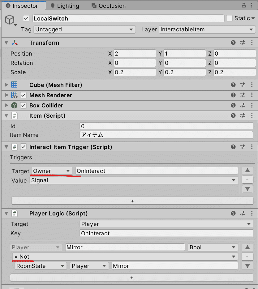Screen dimensions: 258x289
Task: Open Box Collider help reference icon
Action: pyautogui.click(x=233, y=105)
